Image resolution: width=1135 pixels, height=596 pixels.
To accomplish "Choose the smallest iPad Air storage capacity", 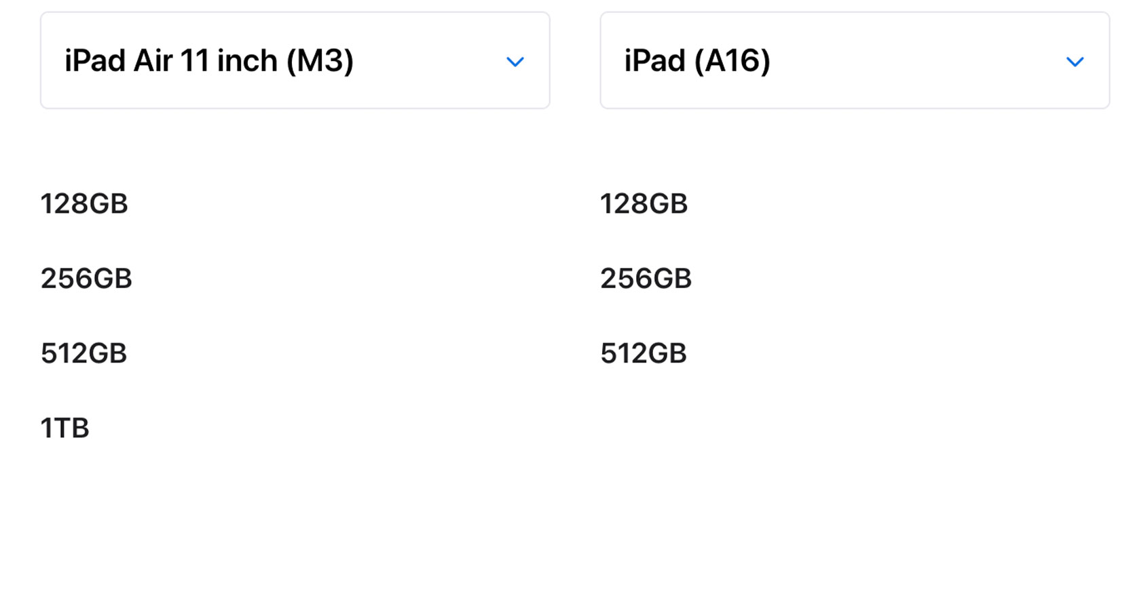I will click(x=84, y=203).
